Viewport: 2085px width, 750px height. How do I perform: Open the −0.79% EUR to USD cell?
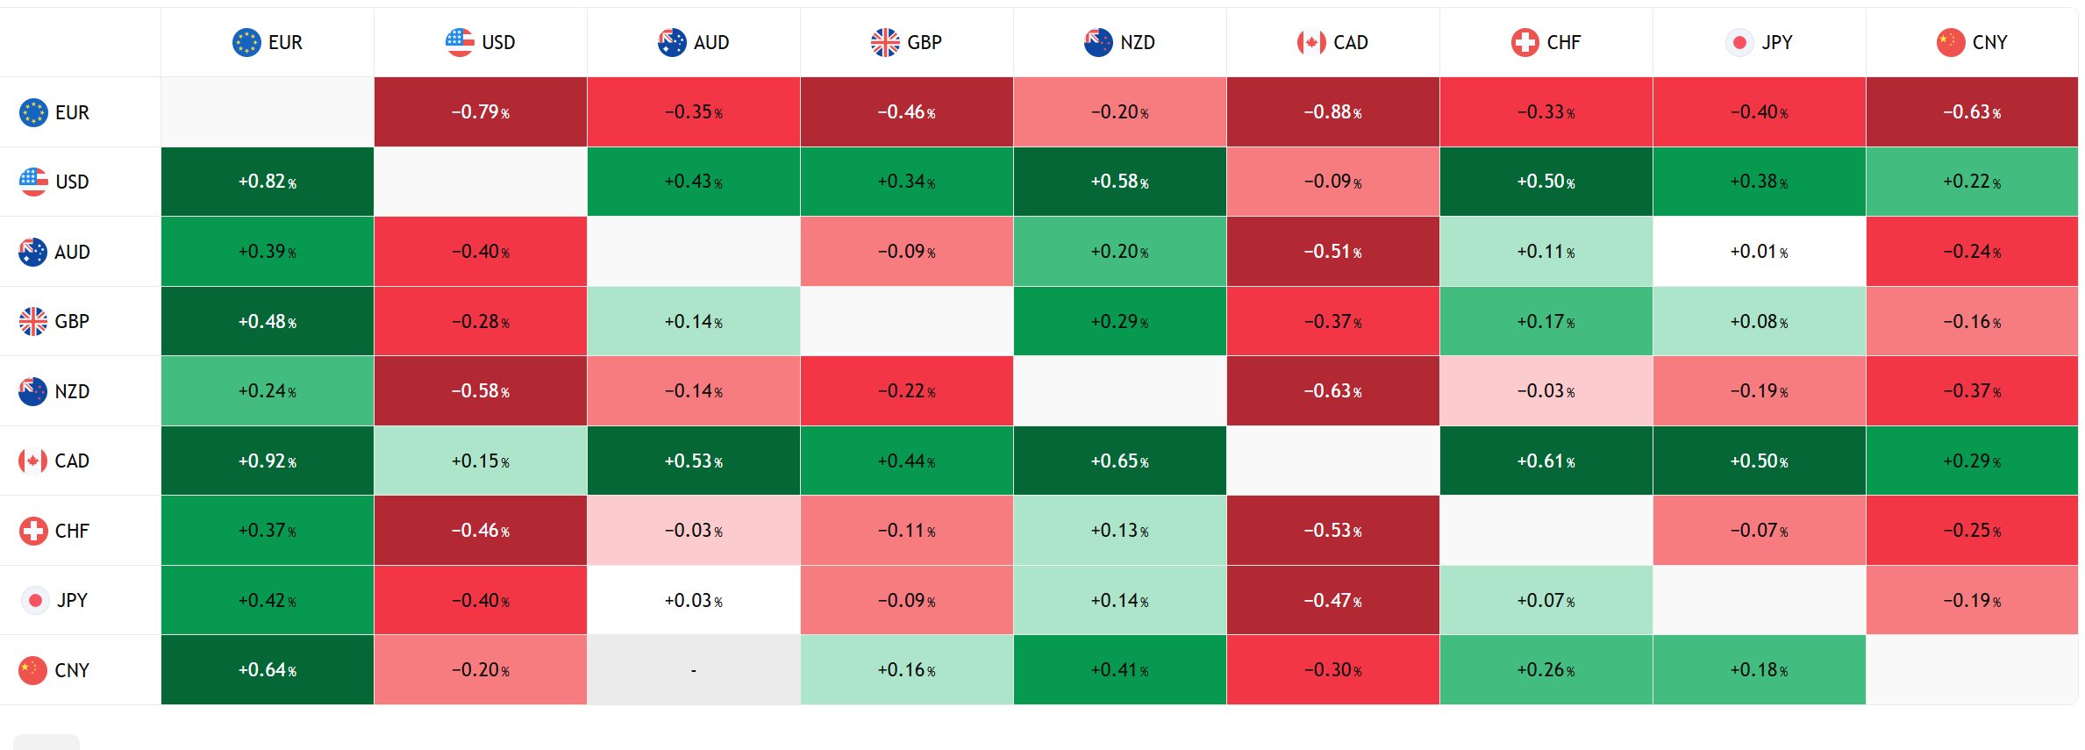tap(480, 112)
